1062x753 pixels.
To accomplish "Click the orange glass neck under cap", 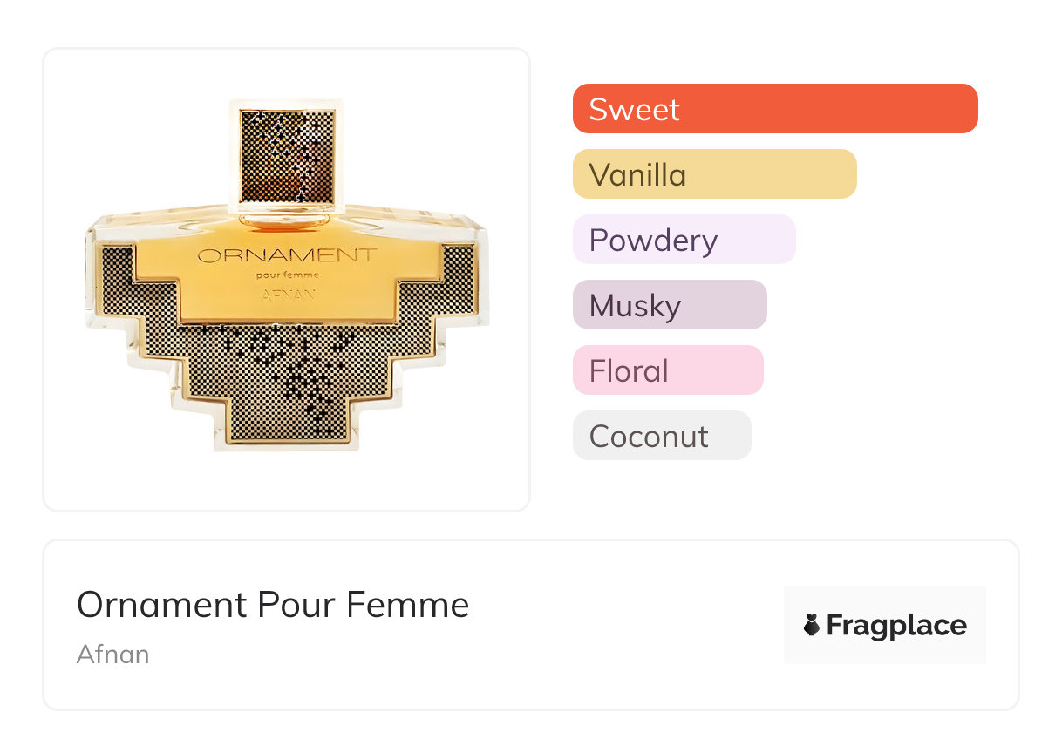I will [287, 220].
